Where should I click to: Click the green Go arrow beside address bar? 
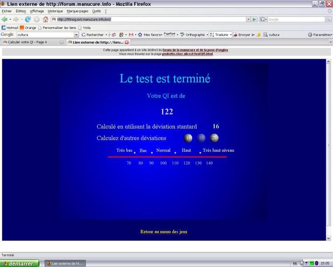[x=254, y=19]
